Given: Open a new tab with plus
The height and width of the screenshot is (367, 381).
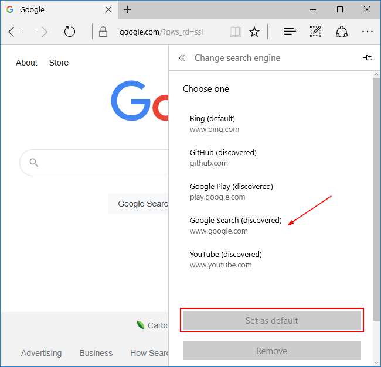Looking at the screenshot, I should (127, 10).
